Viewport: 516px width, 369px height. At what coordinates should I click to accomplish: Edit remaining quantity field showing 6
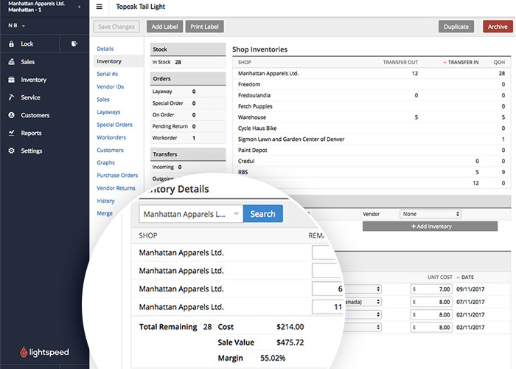pyautogui.click(x=328, y=289)
